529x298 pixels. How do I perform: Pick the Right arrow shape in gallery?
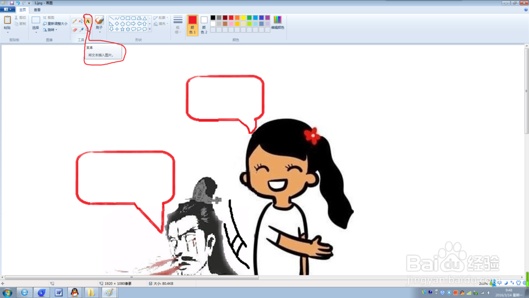point(134,24)
